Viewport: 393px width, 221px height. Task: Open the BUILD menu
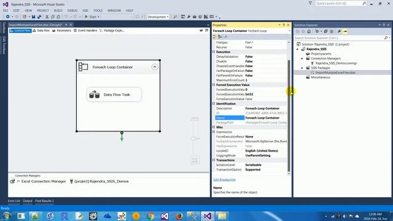58,10
